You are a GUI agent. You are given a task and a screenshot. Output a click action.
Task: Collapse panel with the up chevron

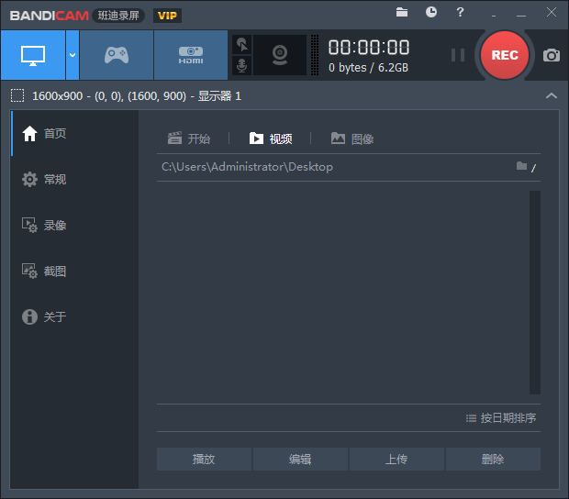point(552,95)
